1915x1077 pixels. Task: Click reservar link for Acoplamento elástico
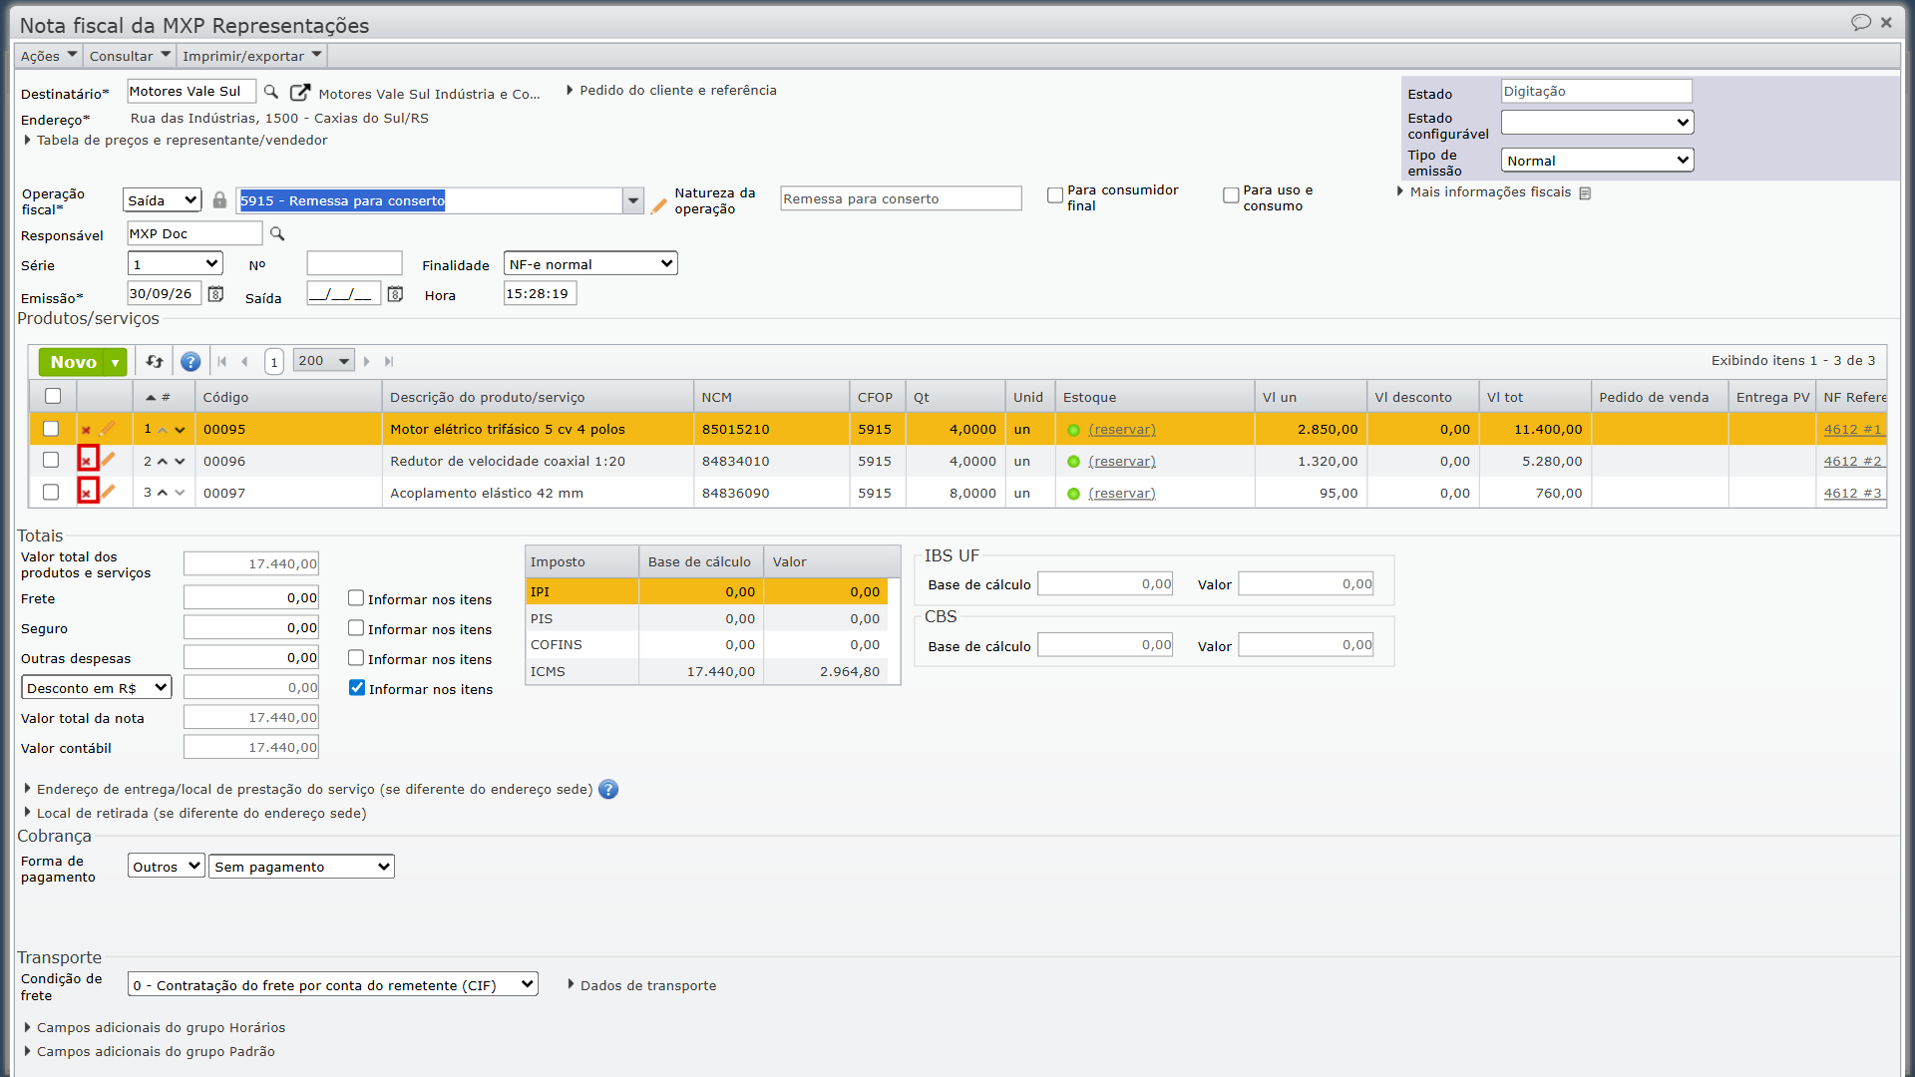point(1122,494)
